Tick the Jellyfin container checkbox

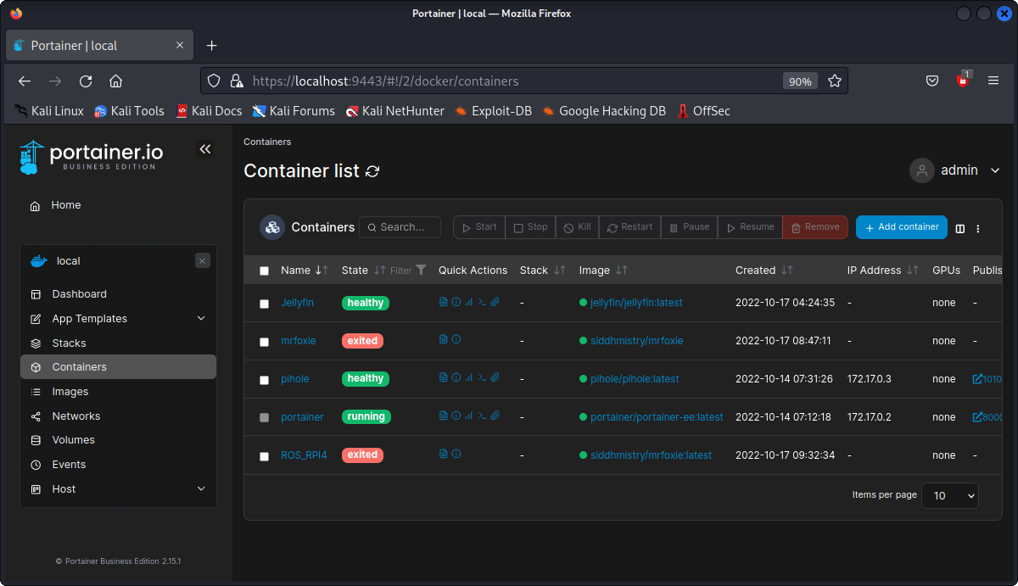pos(264,304)
